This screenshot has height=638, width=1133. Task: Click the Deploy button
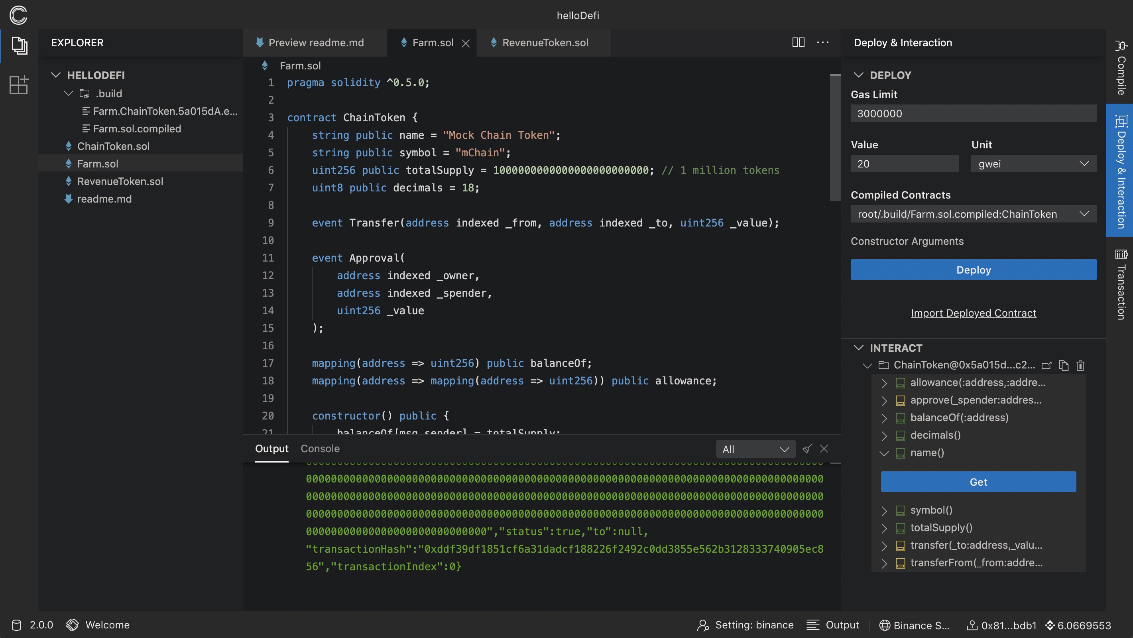pyautogui.click(x=974, y=270)
